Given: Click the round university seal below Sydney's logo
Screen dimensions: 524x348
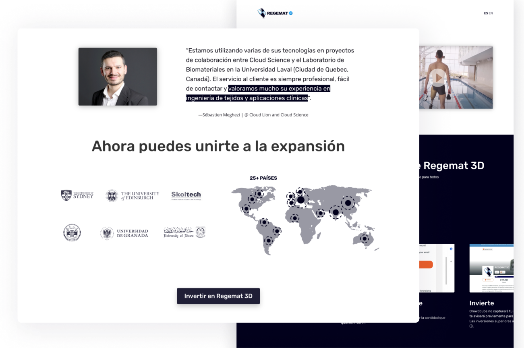Looking at the screenshot, I should [x=72, y=232].
